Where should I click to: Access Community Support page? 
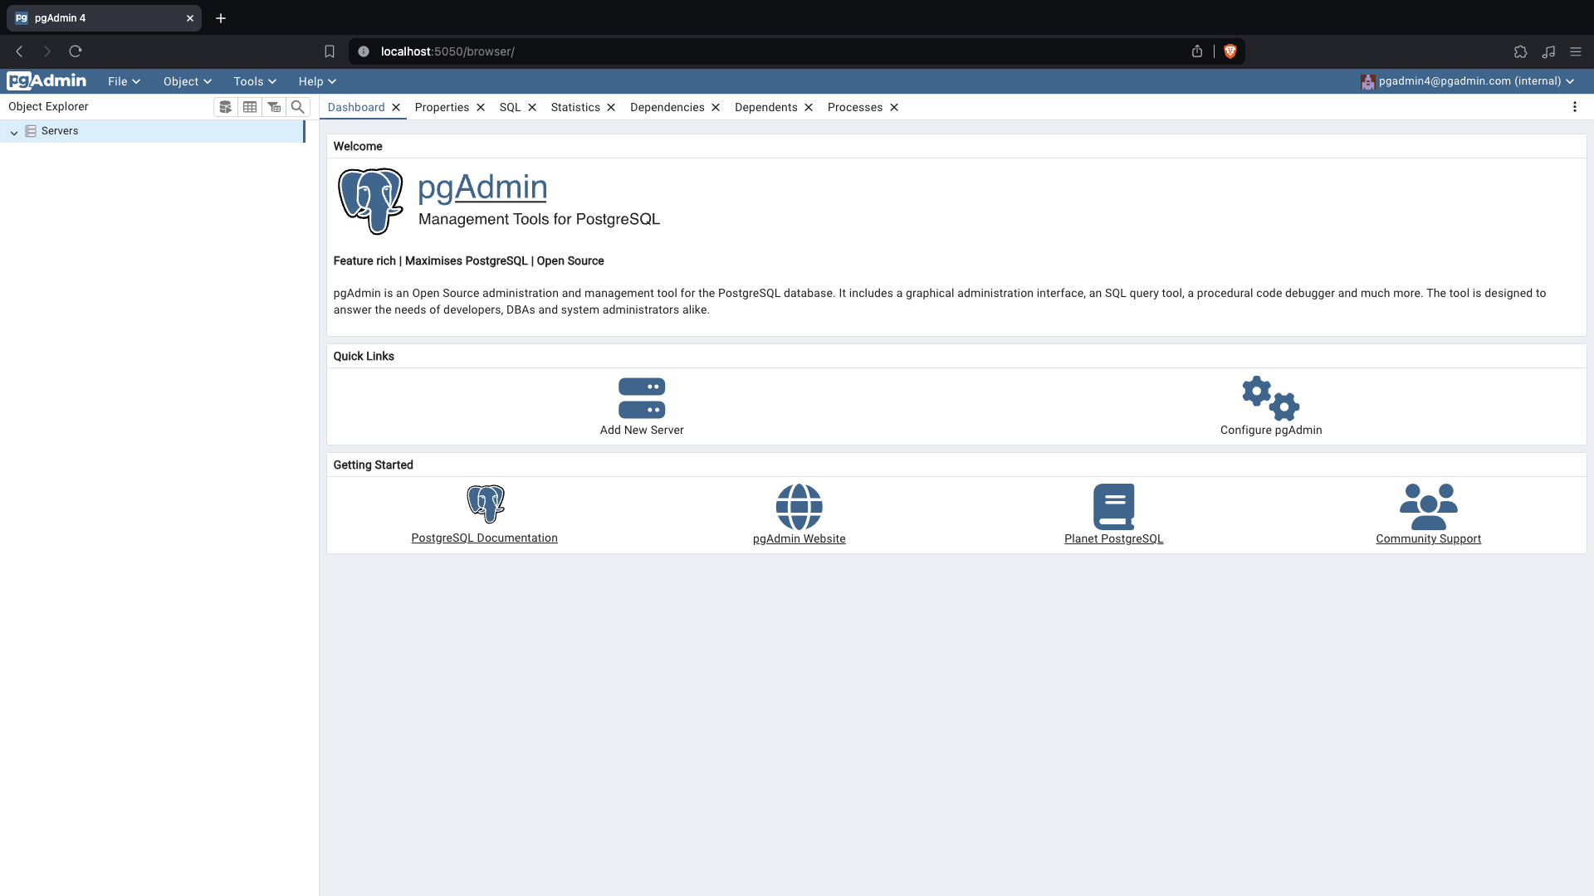click(x=1429, y=538)
